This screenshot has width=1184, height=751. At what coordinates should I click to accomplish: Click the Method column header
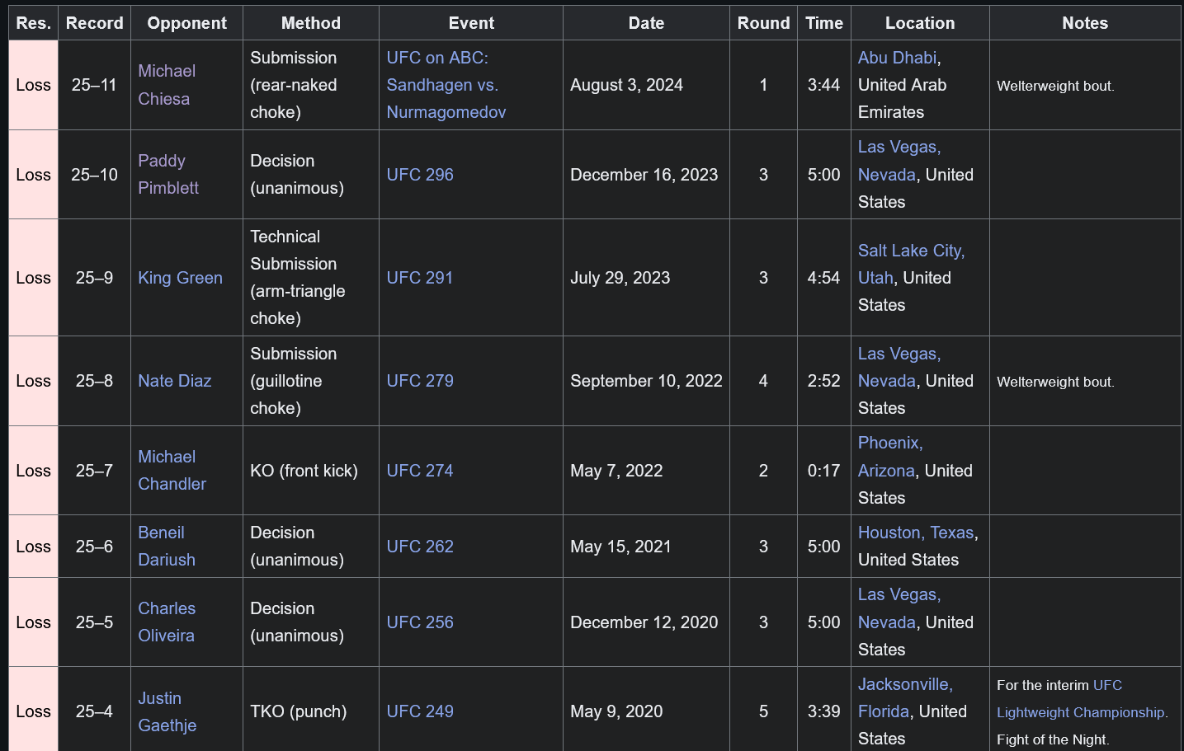click(311, 23)
